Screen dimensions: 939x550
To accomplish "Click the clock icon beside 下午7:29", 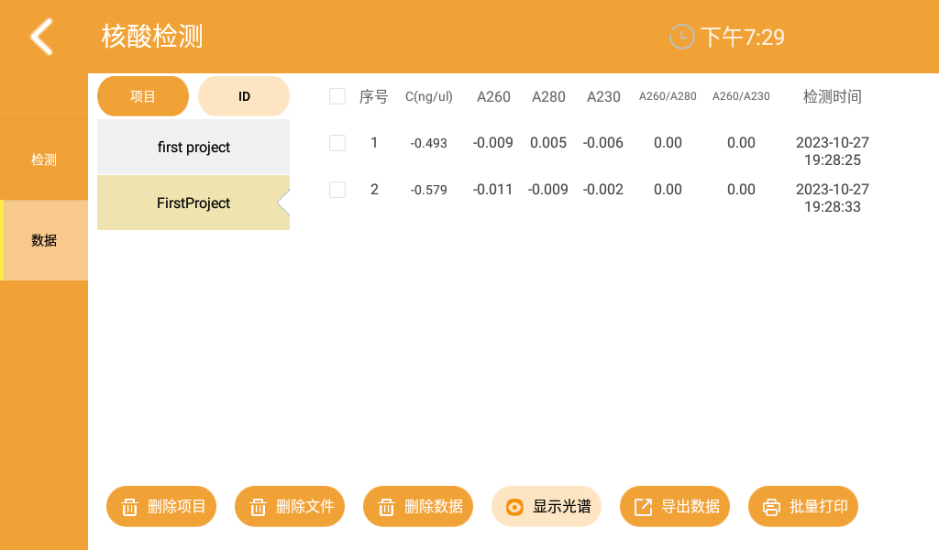I will [x=681, y=37].
